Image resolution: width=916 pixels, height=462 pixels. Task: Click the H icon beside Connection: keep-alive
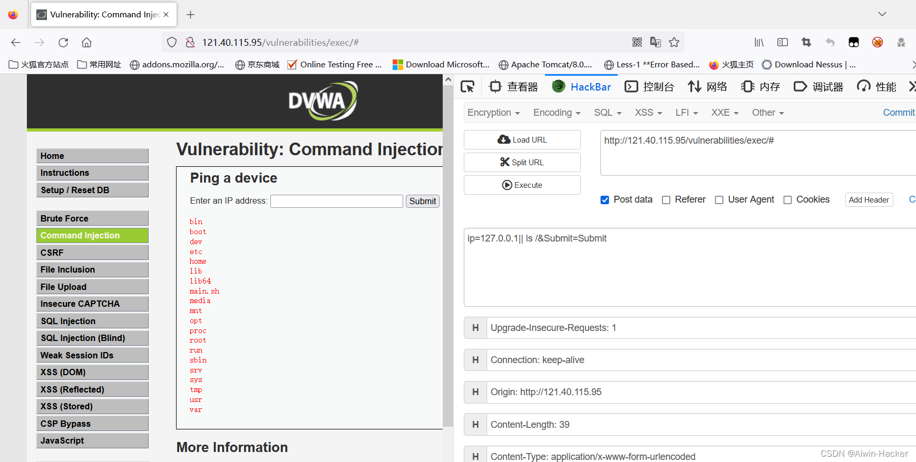[475, 360]
